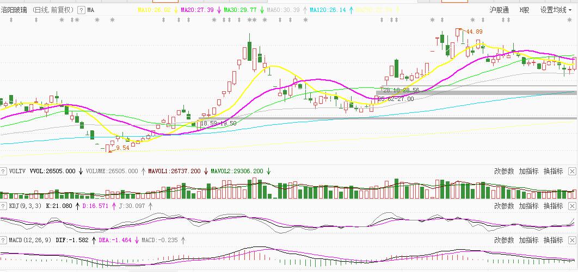The height and width of the screenshot is (272, 578).
Task: Click 加指标 in the KDJ panel
Action: 528,206
